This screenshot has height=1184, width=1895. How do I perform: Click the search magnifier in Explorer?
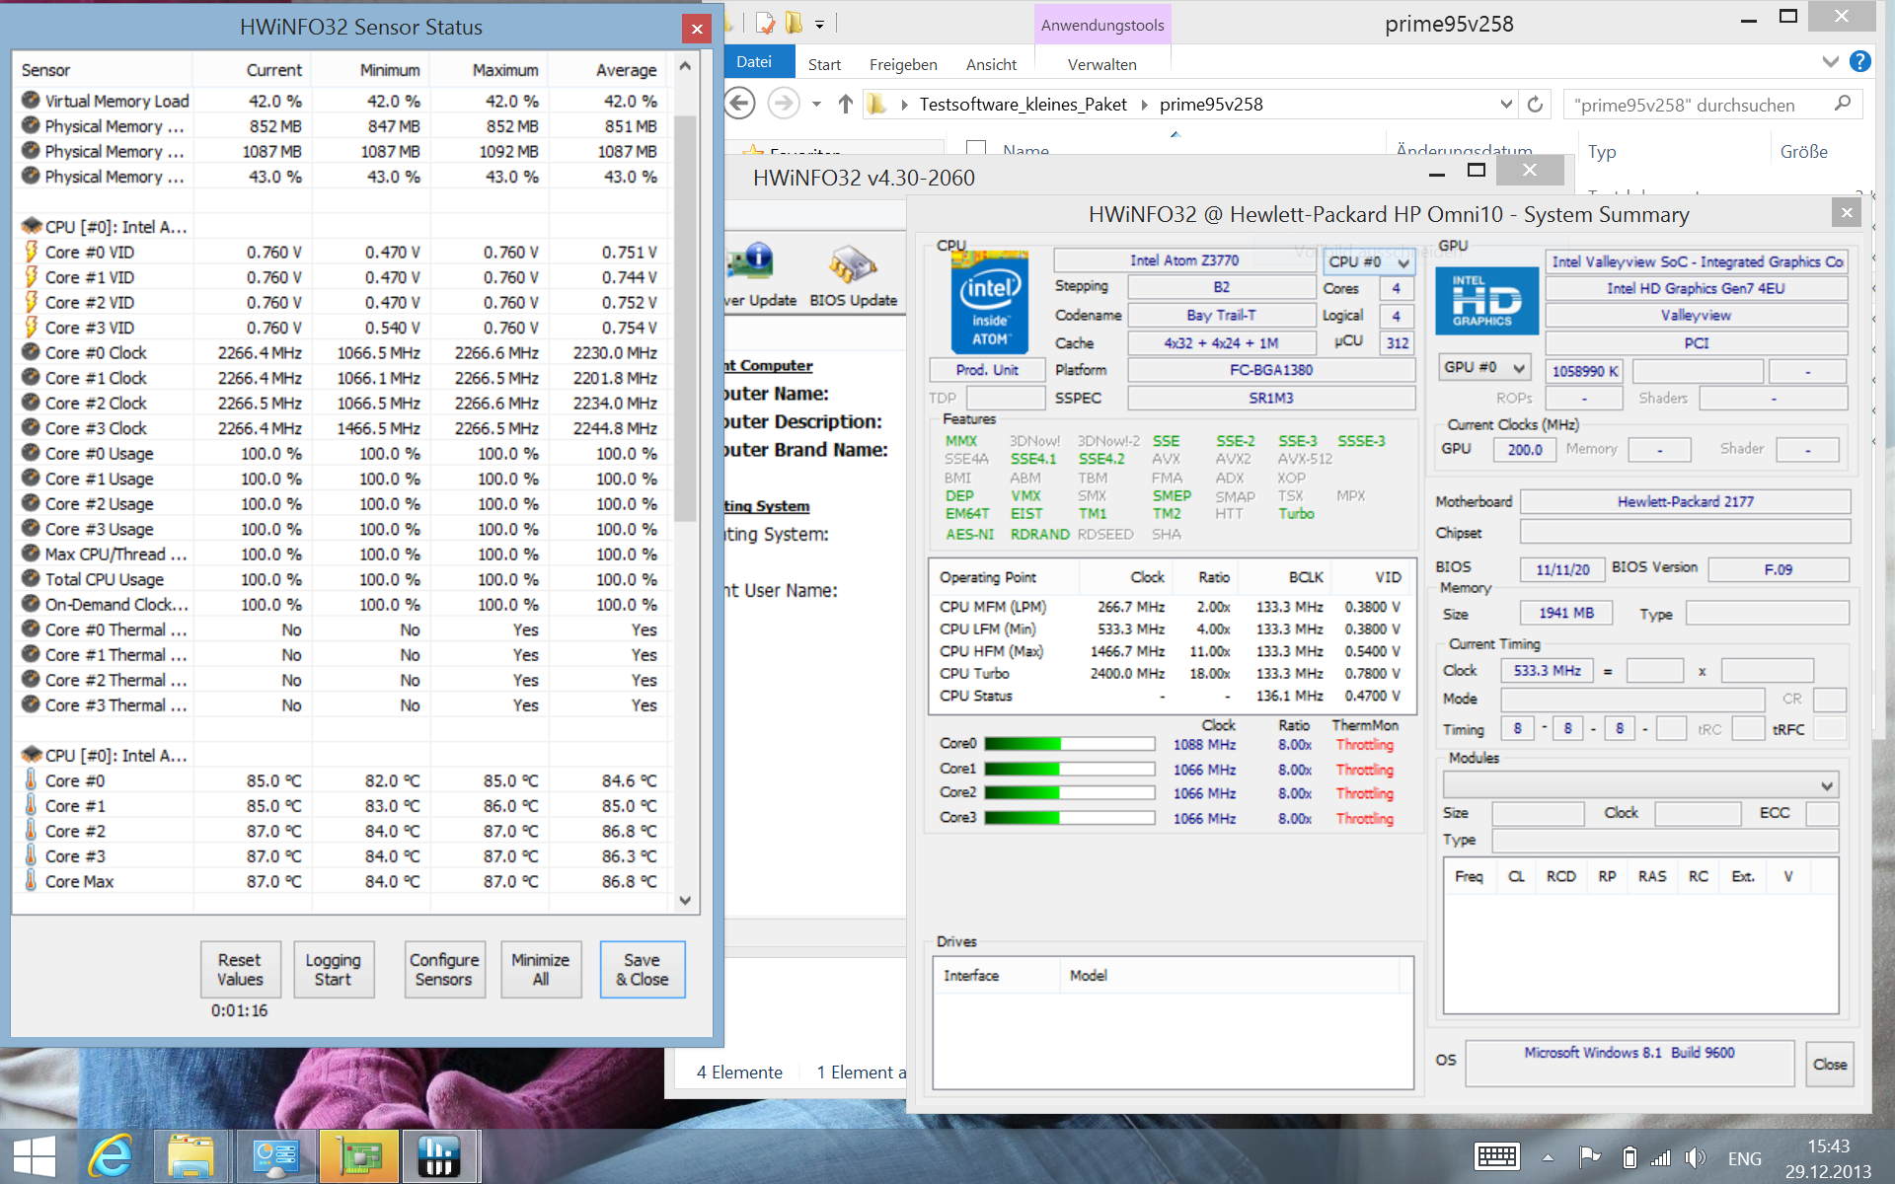[1842, 104]
